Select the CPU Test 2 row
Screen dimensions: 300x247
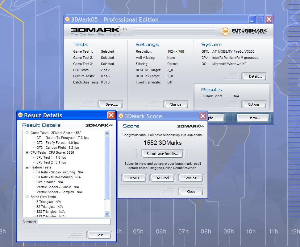[x=51, y=162]
